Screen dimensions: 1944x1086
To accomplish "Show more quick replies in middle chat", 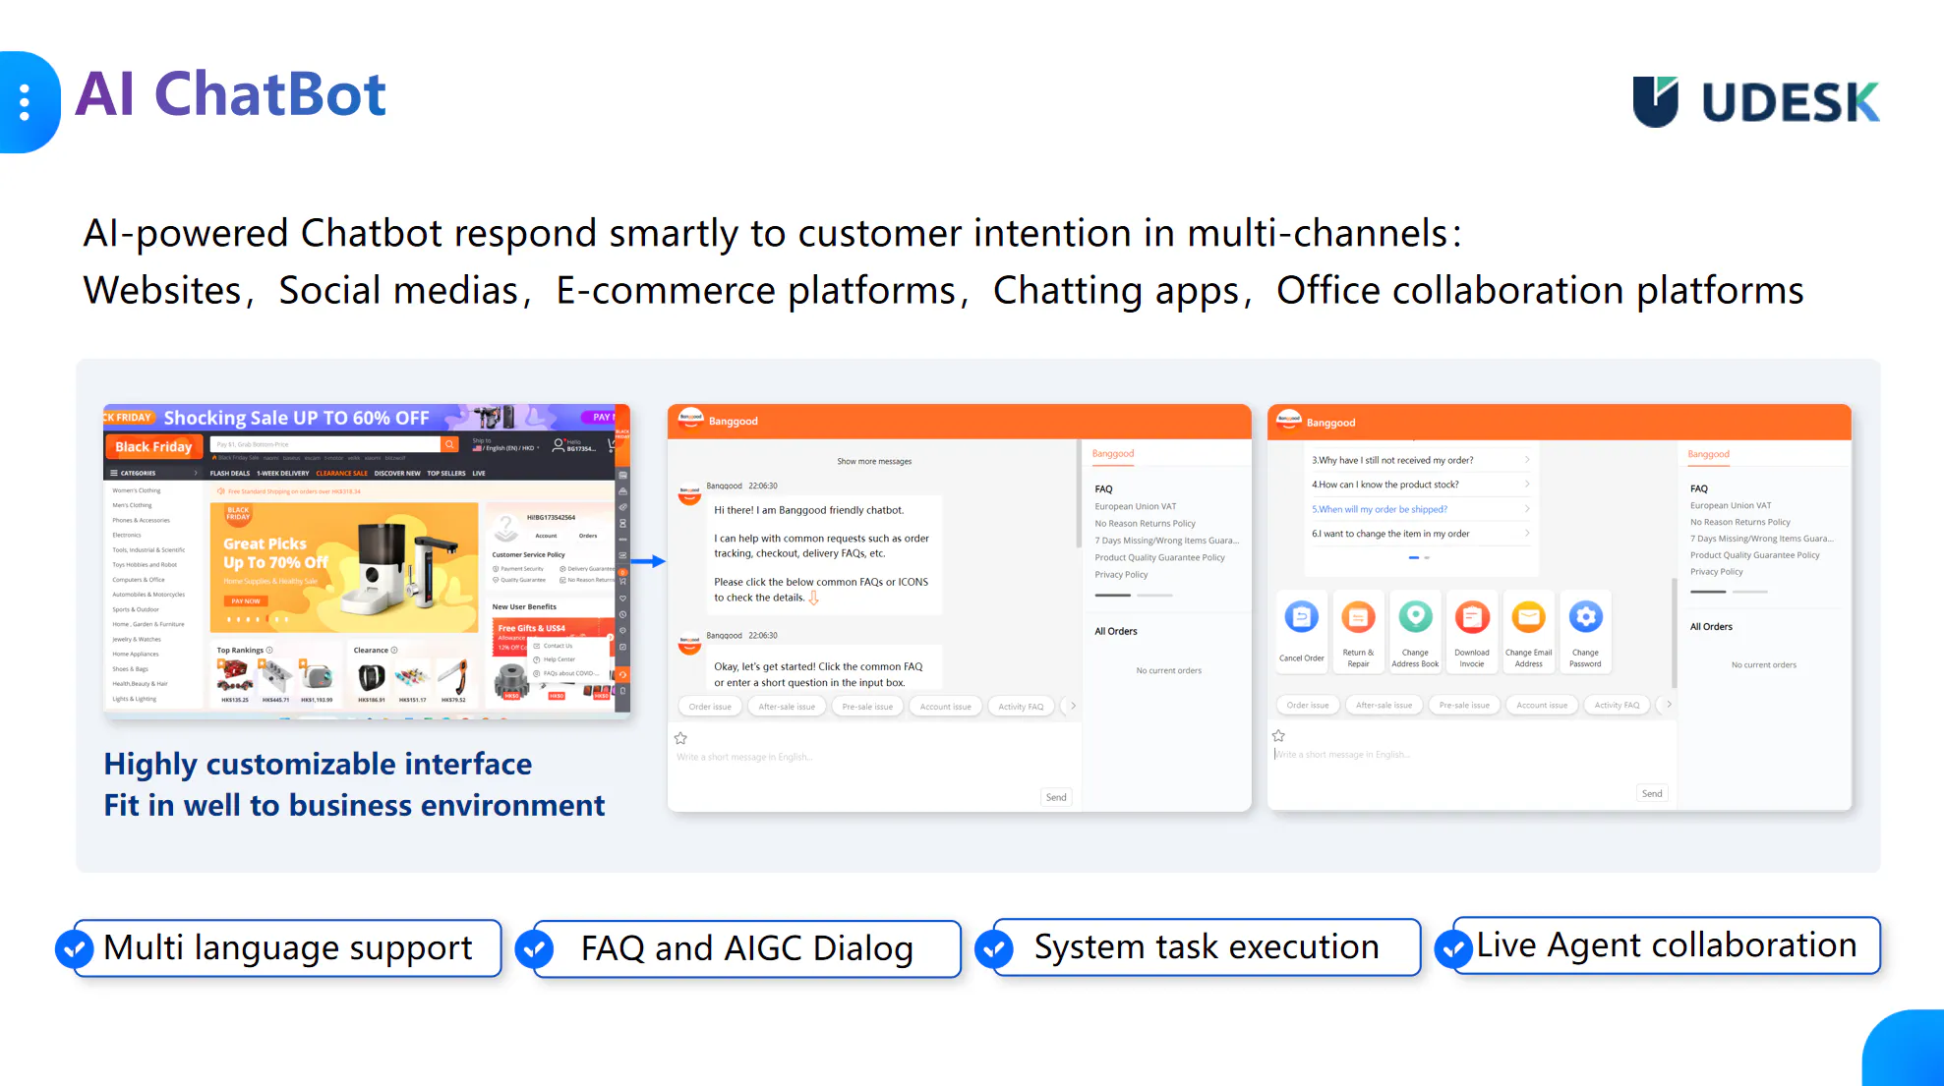I will pyautogui.click(x=1073, y=706).
